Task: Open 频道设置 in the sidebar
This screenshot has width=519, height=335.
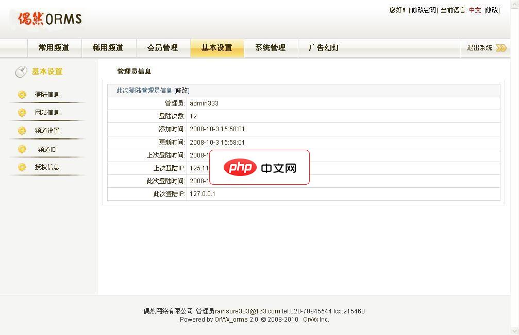Action: pos(47,131)
